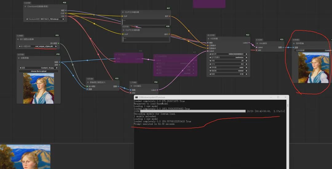Viewport: 332px width, 169px height.
Task: Click collapse dot on the load image node
Action: 19,58
